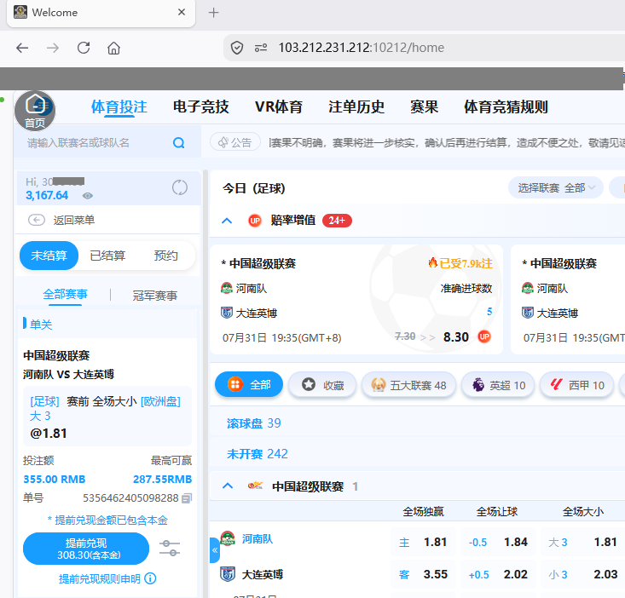This screenshot has height=598, width=625.
Task: Select the 已结算 bet filter
Action: [x=107, y=256]
